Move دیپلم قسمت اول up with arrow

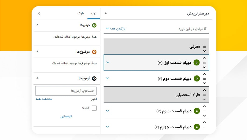(204, 58)
